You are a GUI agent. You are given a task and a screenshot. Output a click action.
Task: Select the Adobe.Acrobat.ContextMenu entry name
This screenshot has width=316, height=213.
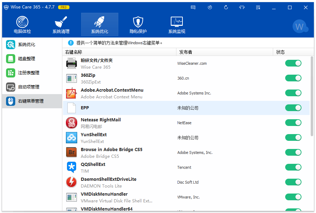tap(112, 90)
